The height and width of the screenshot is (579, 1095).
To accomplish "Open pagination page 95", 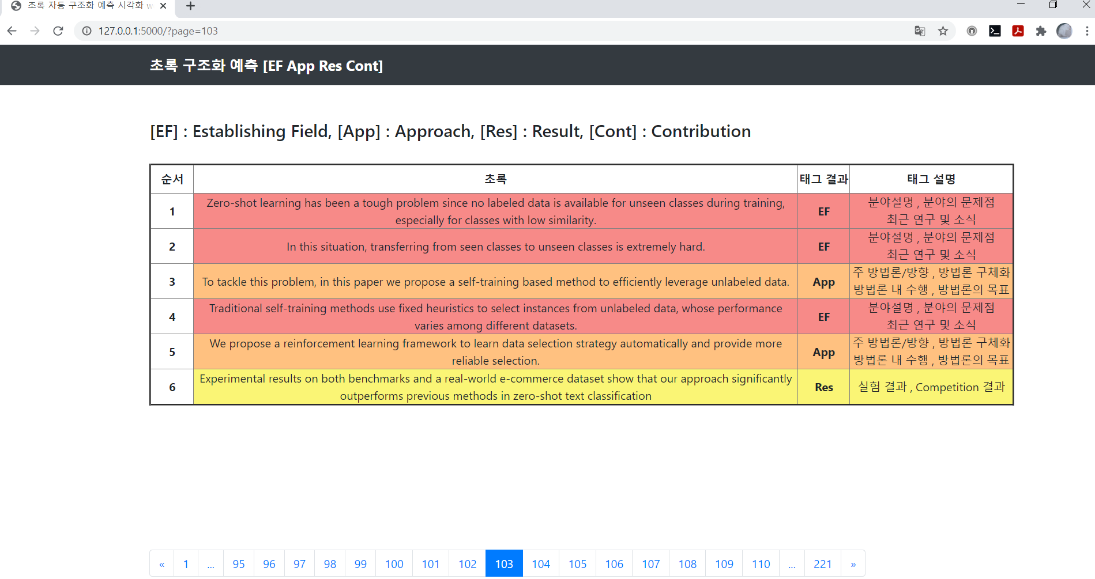I will (239, 563).
